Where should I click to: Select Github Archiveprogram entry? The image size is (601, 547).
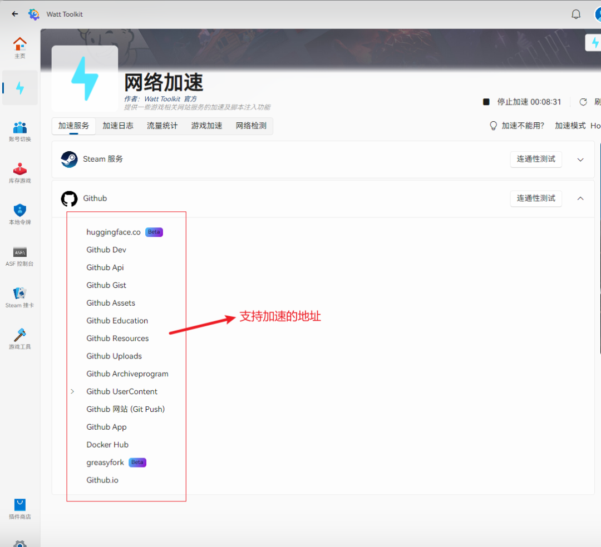point(127,374)
